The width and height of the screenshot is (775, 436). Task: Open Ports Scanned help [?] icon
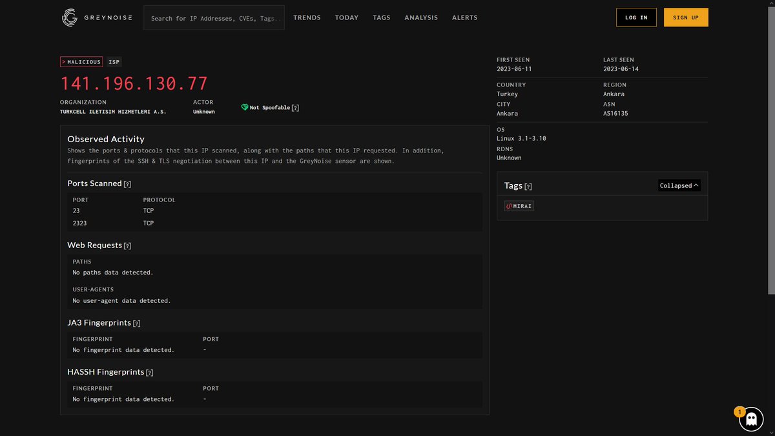pos(127,184)
